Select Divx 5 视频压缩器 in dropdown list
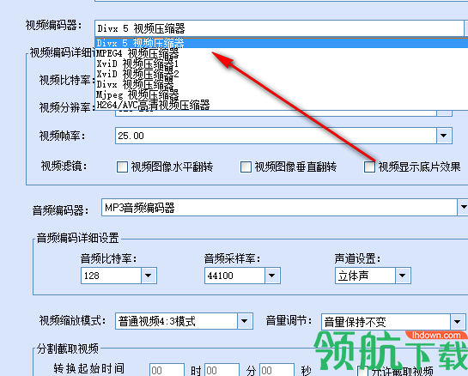468x376 pixels. [x=282, y=43]
